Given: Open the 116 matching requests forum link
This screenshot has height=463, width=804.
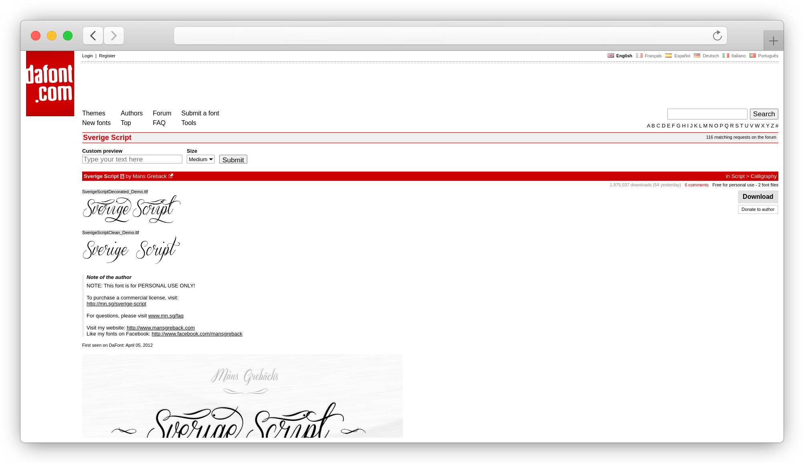Looking at the screenshot, I should (741, 137).
